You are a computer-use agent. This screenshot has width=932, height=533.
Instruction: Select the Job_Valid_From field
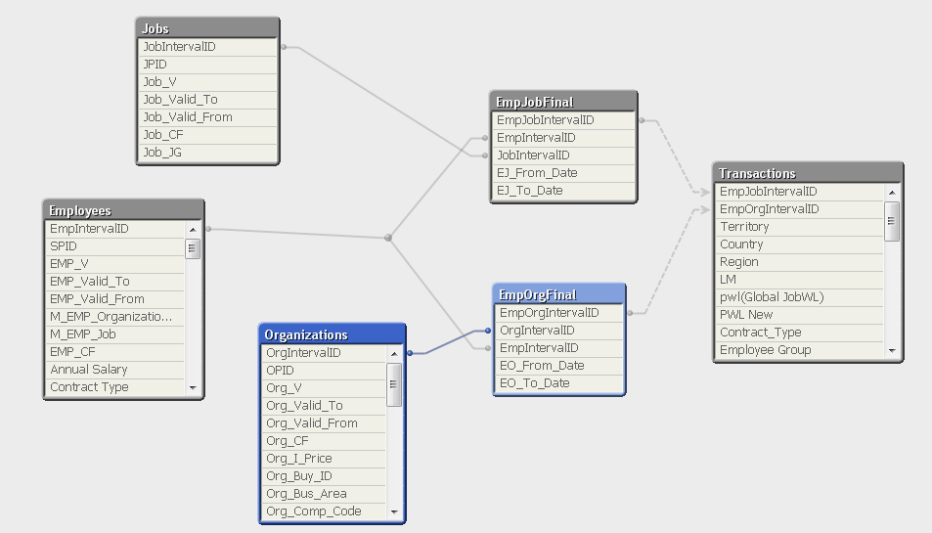[207, 117]
